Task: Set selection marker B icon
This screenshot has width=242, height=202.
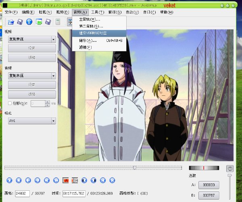Action: [75, 180]
